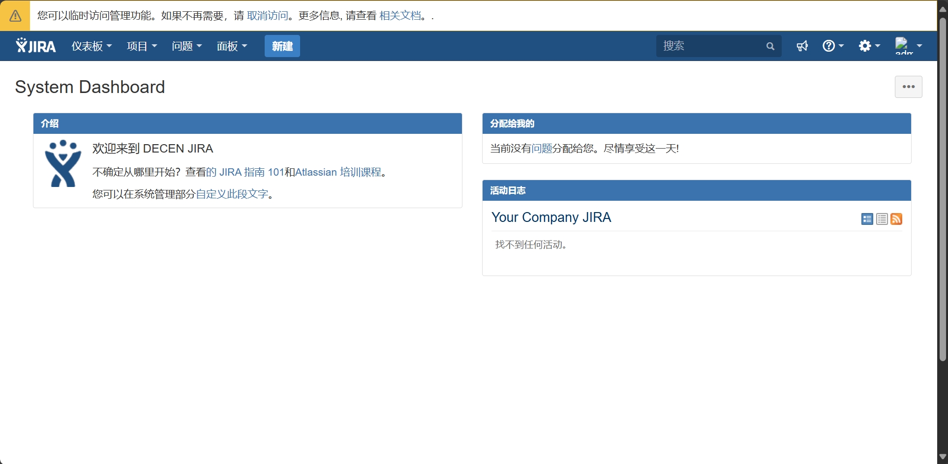
Task: Click the System Dashboard title text
Action: 90,87
